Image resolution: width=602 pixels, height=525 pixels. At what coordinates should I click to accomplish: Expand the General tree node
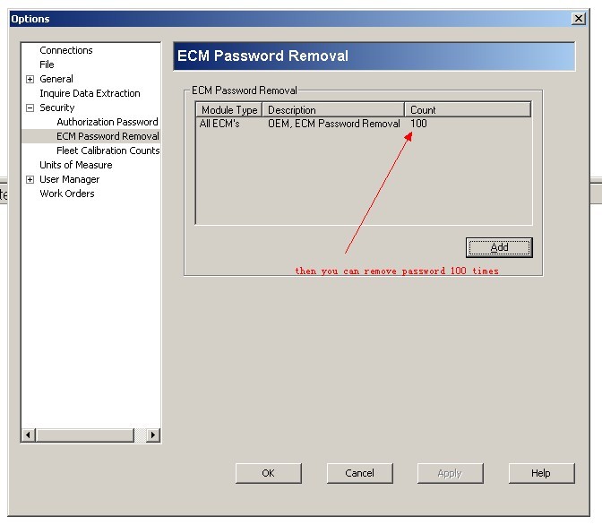30,79
